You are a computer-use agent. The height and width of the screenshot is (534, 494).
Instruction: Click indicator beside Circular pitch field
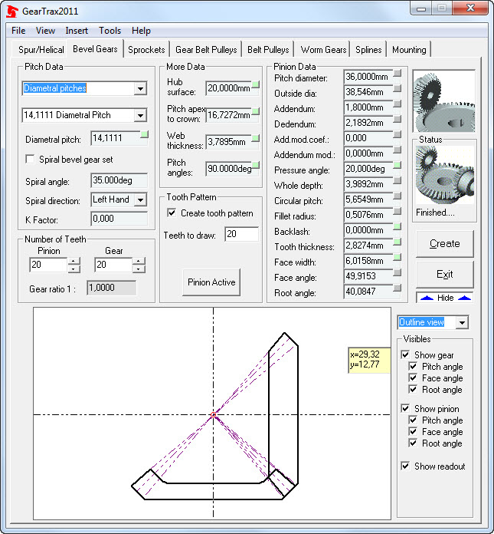[397, 196]
